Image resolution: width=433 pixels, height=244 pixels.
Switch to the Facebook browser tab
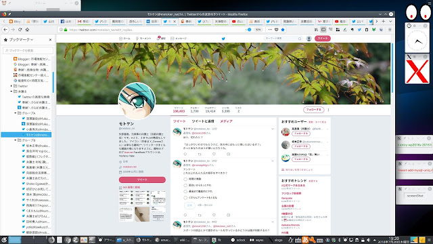pos(67,21)
